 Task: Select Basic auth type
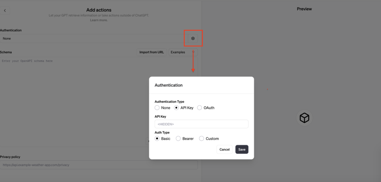157,138
